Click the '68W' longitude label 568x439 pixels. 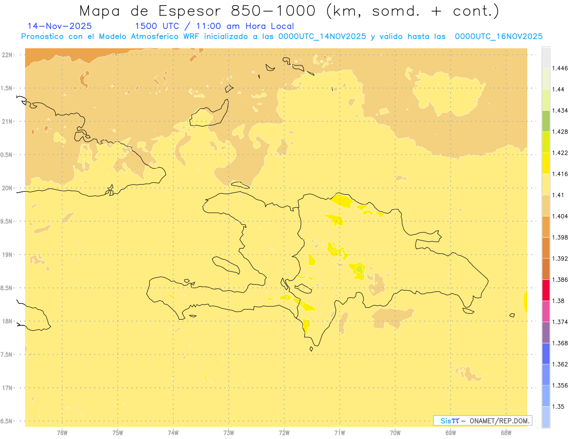point(506,433)
